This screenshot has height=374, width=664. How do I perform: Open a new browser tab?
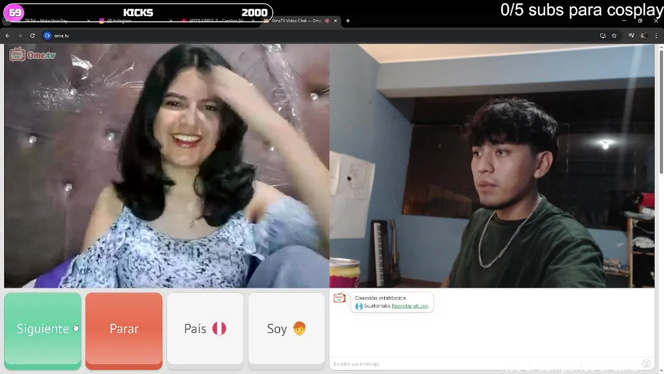[x=348, y=21]
